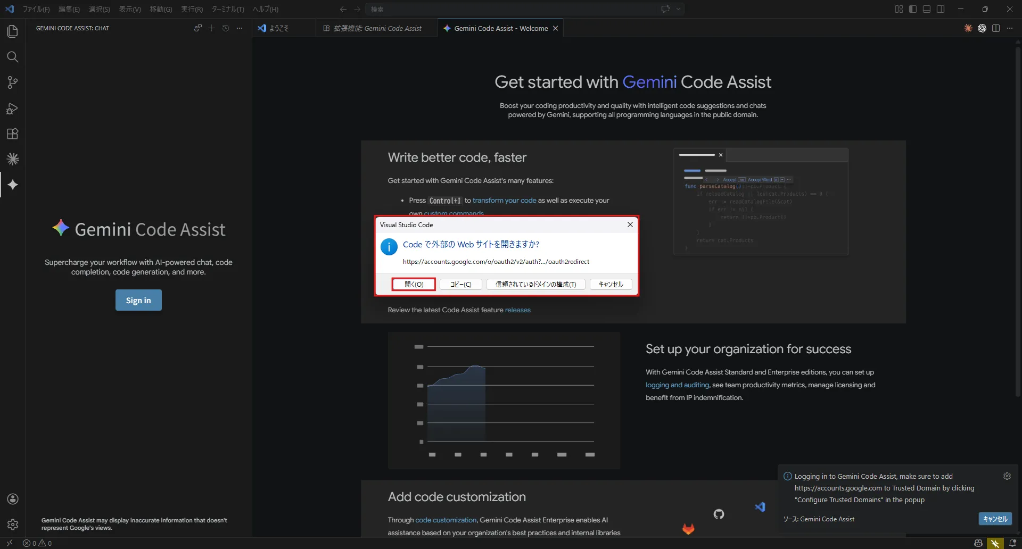Open the Source Control view

point(12,82)
